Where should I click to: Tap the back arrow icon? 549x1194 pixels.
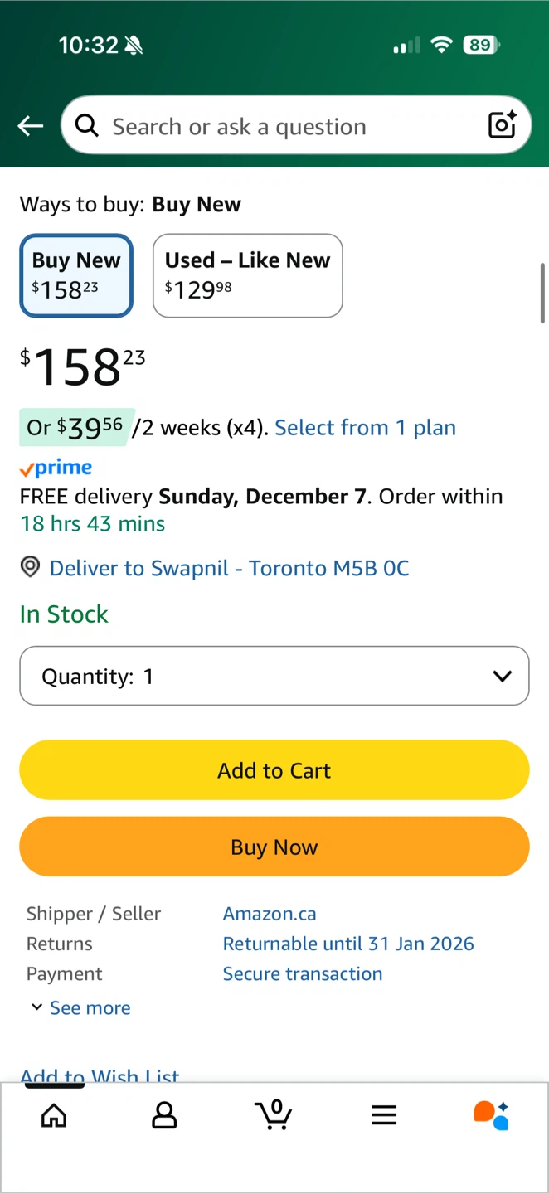31,126
